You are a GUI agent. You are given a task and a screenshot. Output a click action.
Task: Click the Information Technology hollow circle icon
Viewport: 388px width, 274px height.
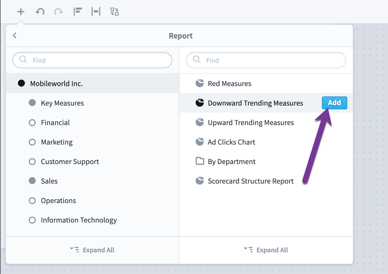click(x=32, y=220)
